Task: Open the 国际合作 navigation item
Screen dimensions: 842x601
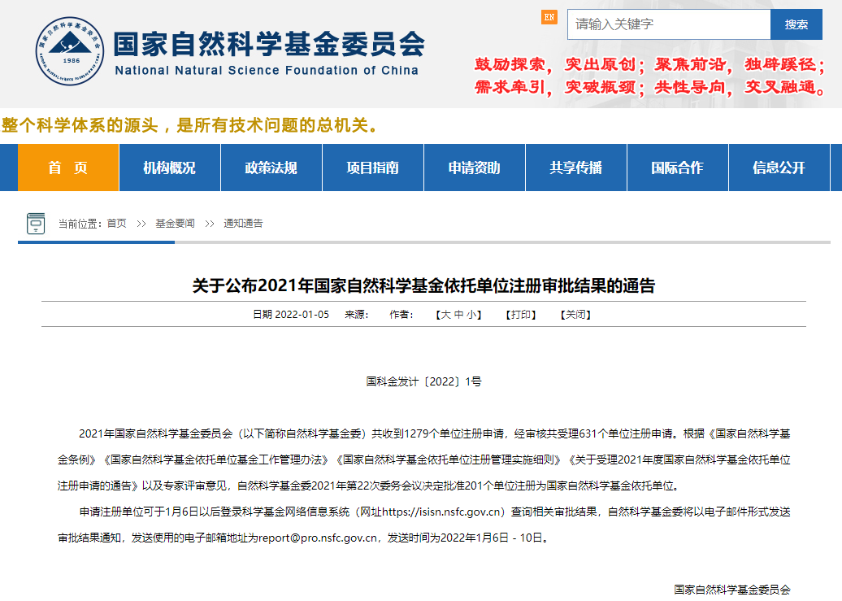Action: [677, 168]
